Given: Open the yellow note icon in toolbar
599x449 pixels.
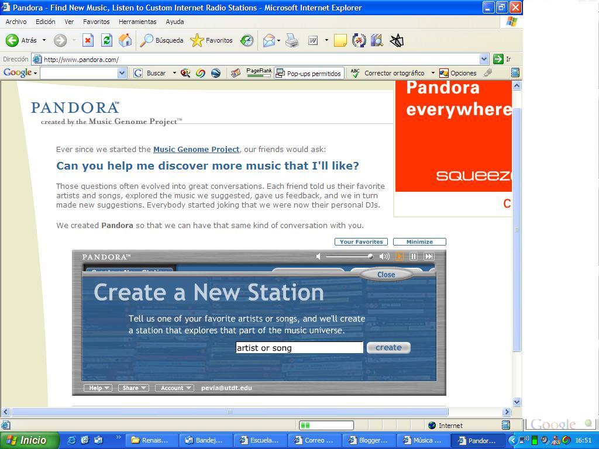Looking at the screenshot, I should coord(340,40).
